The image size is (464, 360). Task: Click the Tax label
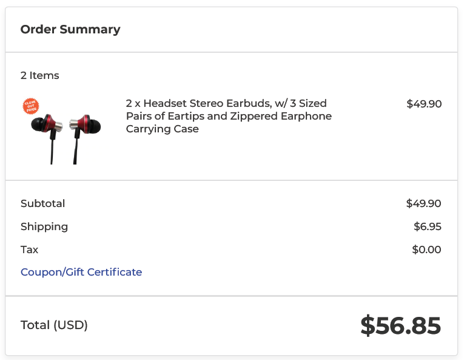[x=29, y=250]
